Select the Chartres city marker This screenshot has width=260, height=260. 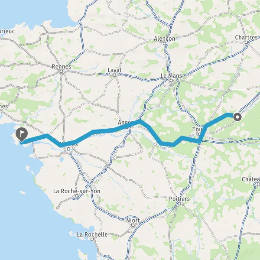coord(247,42)
